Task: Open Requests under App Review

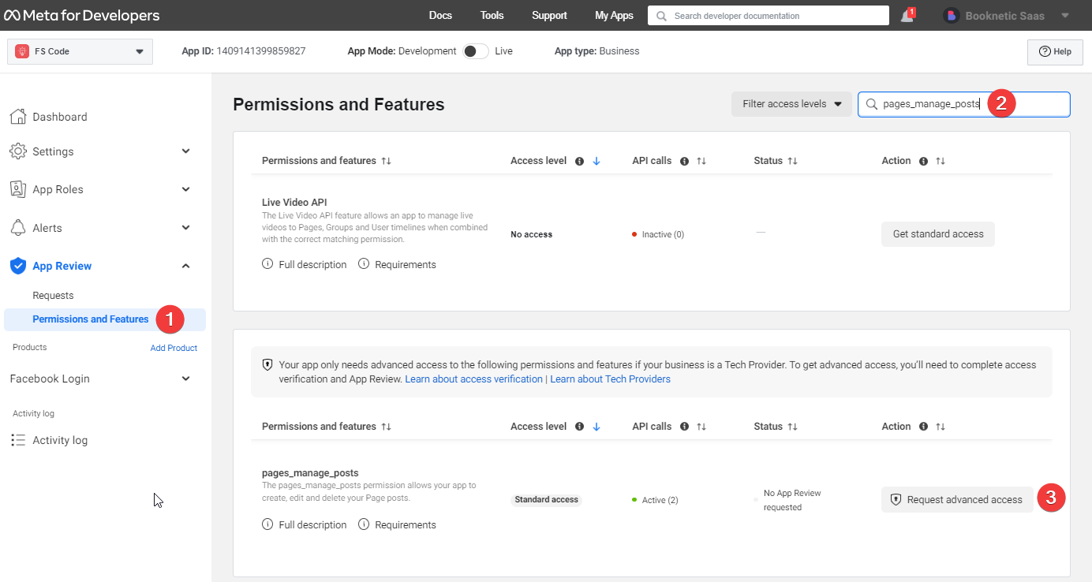Action: [x=53, y=296]
